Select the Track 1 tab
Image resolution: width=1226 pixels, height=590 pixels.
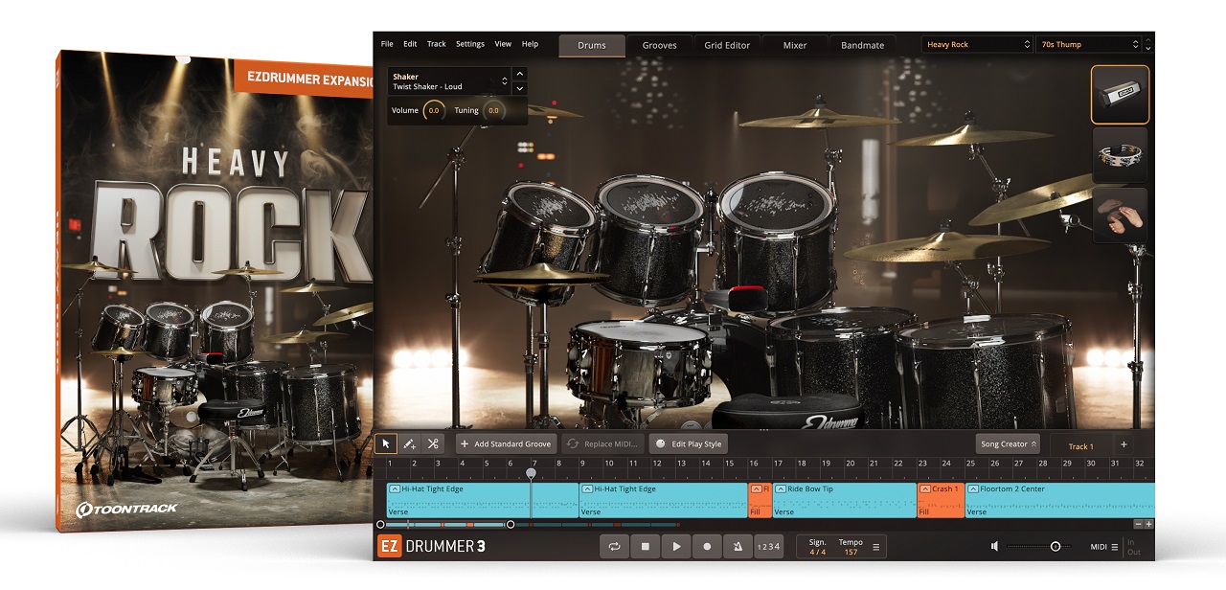[1080, 446]
